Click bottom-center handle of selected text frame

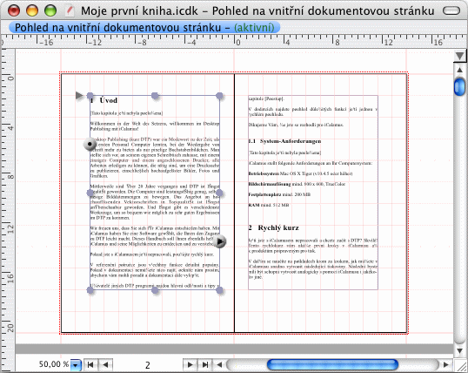[x=155, y=290]
